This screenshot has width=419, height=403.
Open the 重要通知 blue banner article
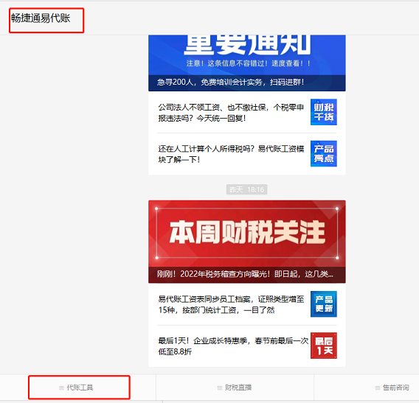247,63
